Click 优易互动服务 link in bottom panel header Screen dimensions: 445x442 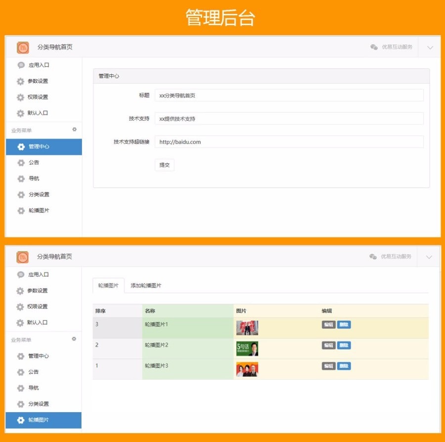pos(396,256)
